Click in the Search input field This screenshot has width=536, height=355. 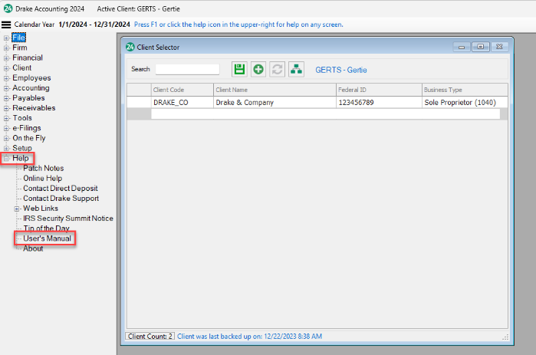187,69
